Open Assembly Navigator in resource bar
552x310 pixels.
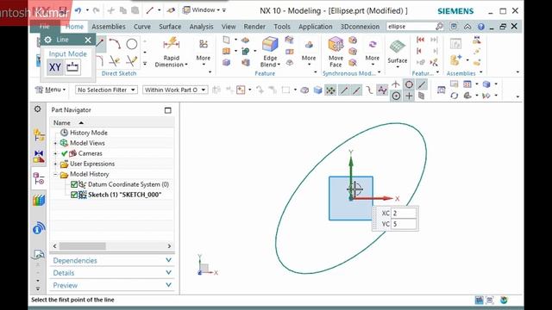pos(39,135)
